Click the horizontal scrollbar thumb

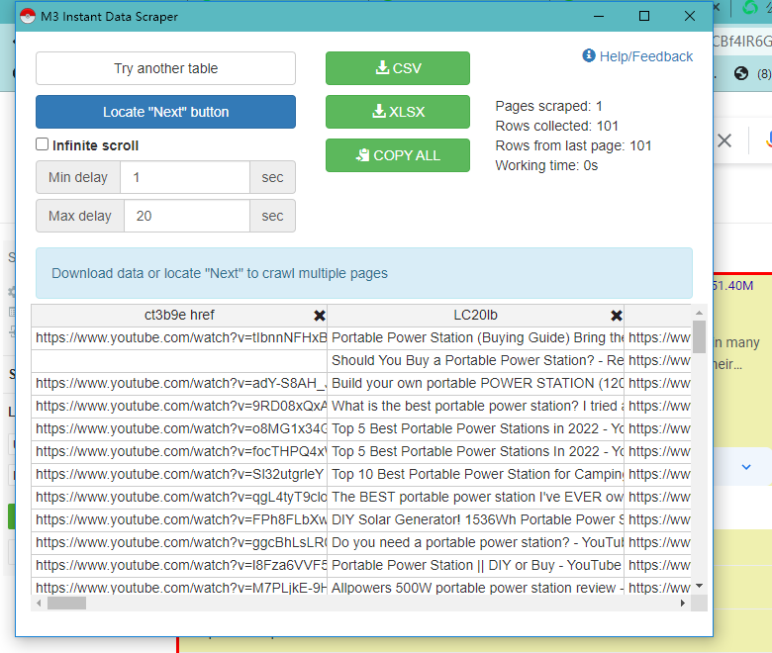coord(66,603)
